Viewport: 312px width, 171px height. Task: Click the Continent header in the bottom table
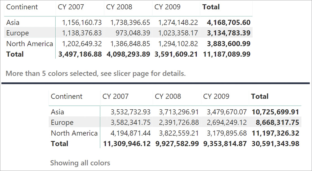[67, 96]
